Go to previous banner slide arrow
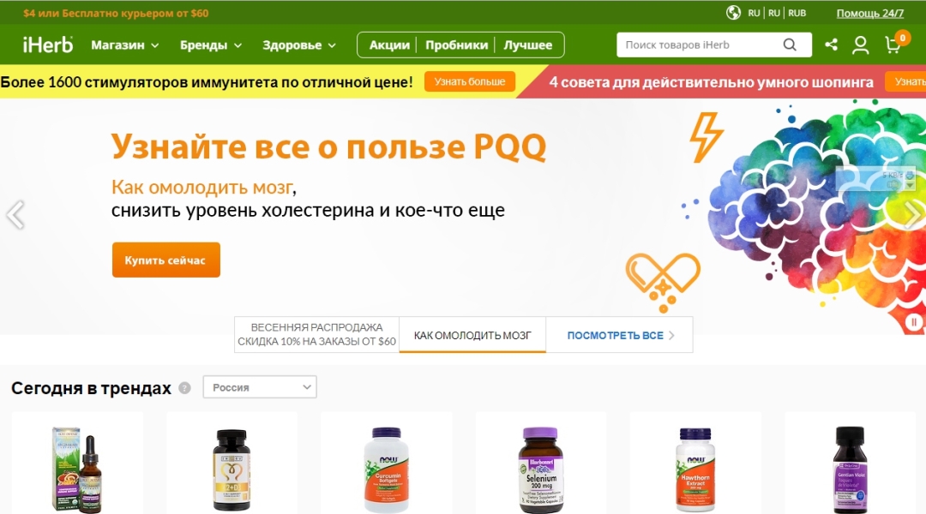The image size is (926, 514). [15, 215]
